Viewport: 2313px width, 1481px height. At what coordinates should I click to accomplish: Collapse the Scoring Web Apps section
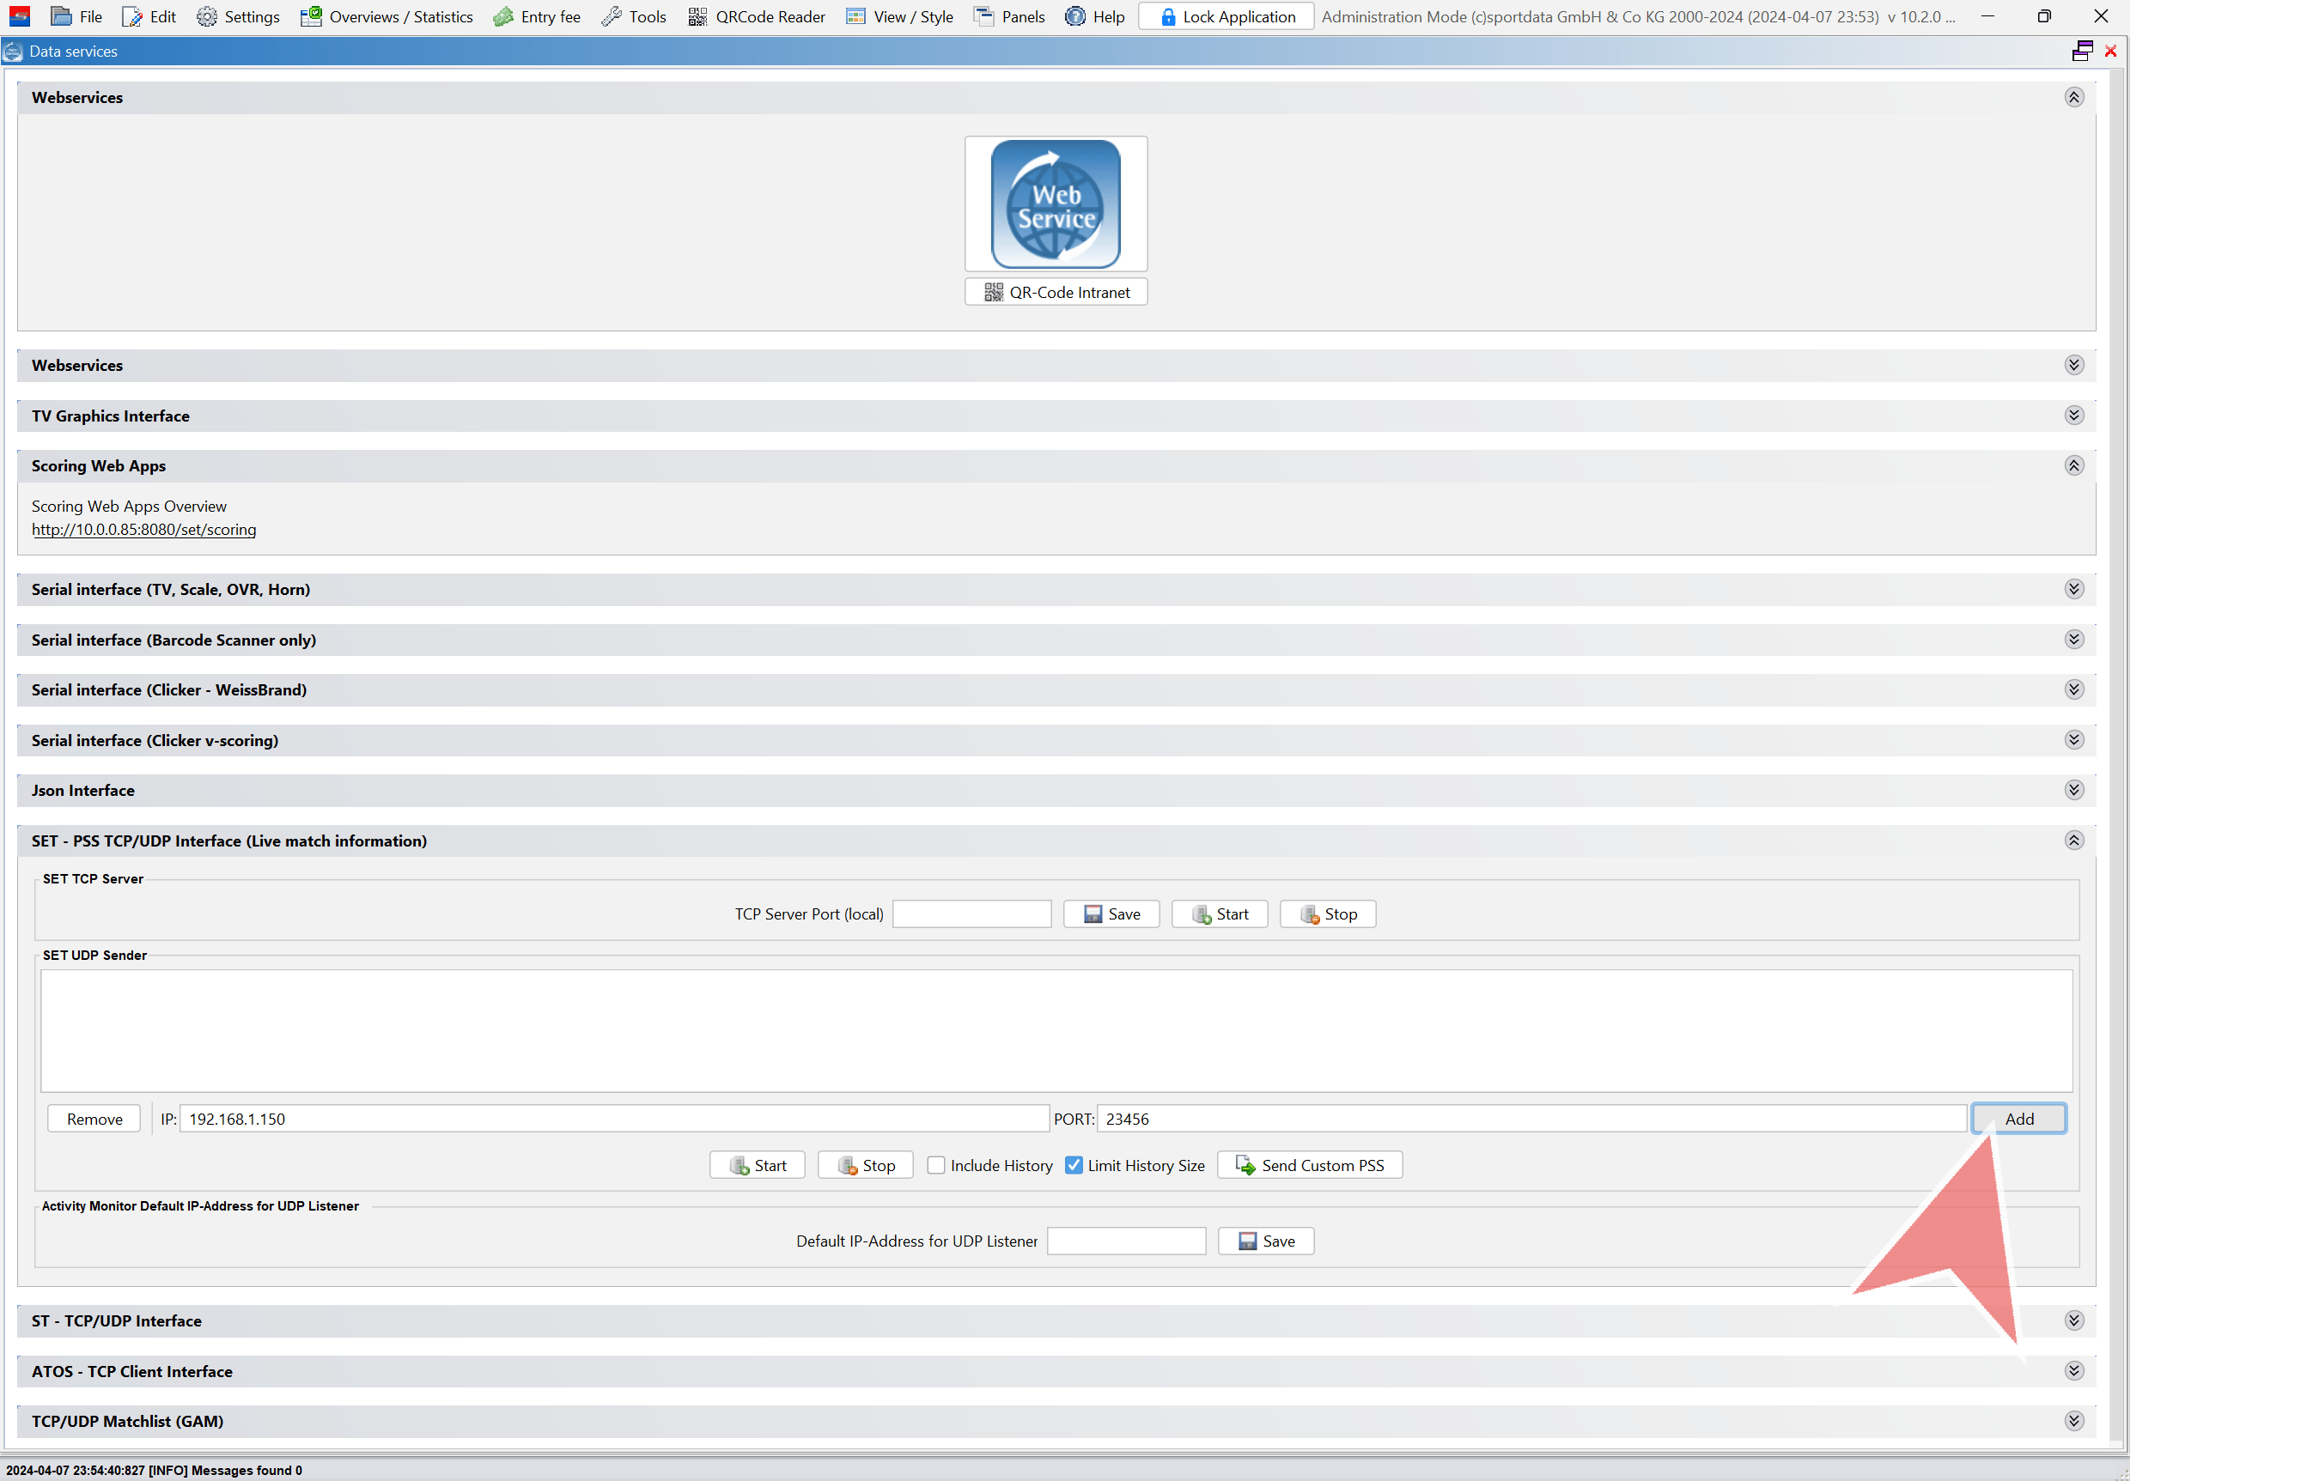tap(2073, 465)
